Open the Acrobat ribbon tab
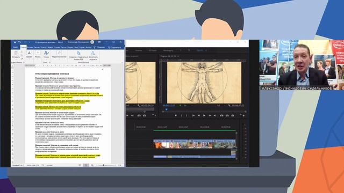Viewport: 344px width, 193px height. [x=88, y=47]
